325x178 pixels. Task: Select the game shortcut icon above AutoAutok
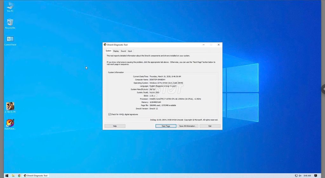10,107
